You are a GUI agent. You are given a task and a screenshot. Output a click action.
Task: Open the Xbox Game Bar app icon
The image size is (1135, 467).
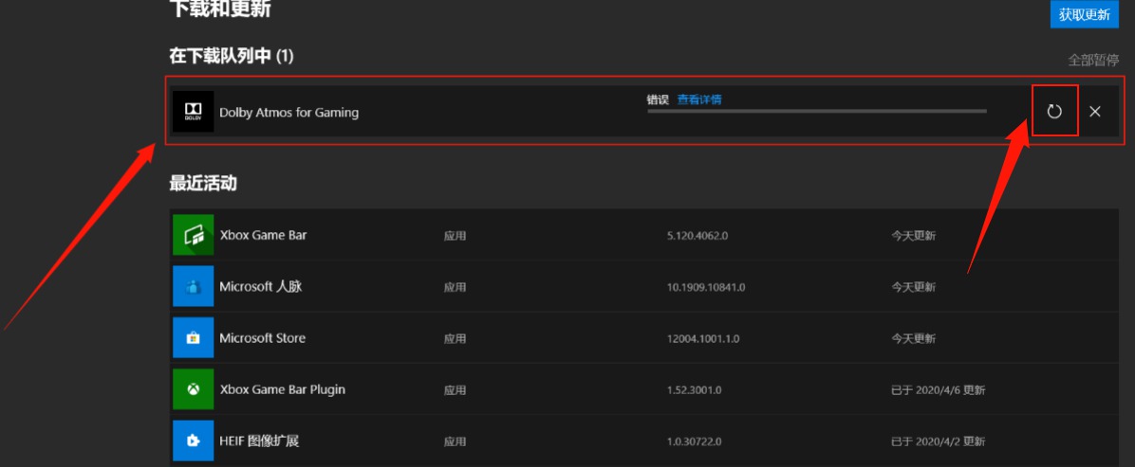[194, 235]
